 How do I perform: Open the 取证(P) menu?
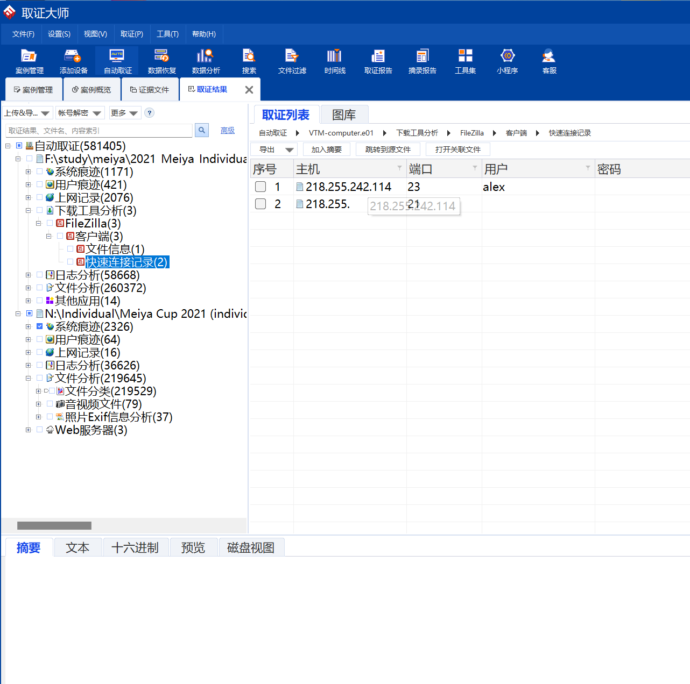click(131, 34)
